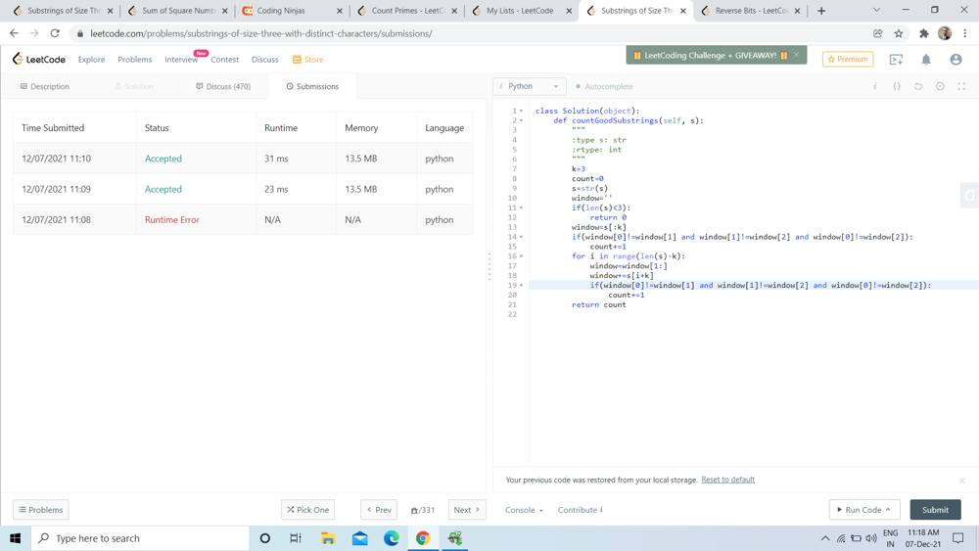Collapse code fold arrow at line 16
Viewport: 979px width, 551px height.
pos(522,256)
